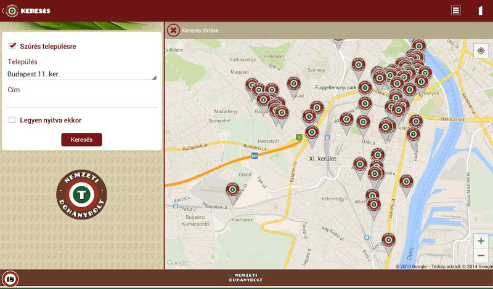Click the Függetlenségi park label
This screenshot has height=289, width=493.
pos(336,87)
